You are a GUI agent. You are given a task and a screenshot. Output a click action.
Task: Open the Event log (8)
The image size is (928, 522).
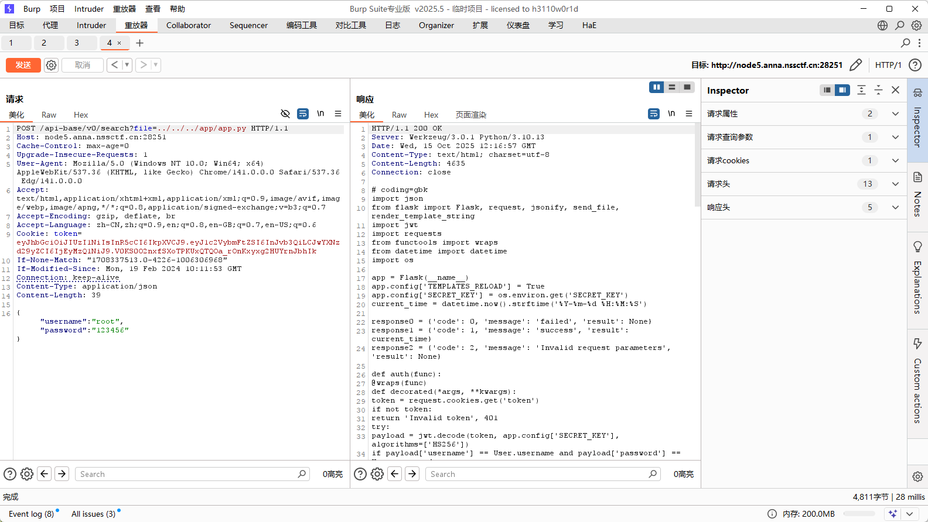(x=31, y=514)
